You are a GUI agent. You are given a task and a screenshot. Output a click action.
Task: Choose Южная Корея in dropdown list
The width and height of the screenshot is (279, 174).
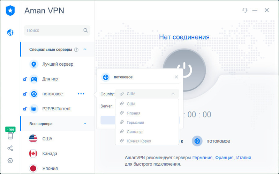click(147, 141)
